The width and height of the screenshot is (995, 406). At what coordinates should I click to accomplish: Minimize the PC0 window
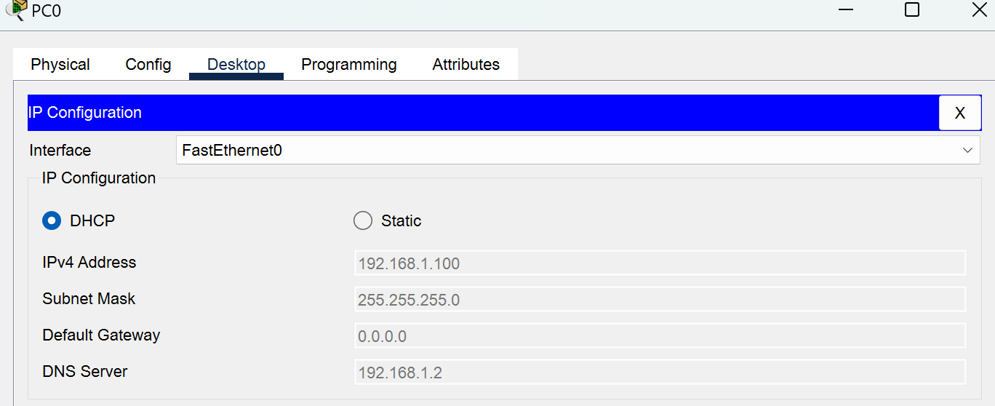[845, 9]
